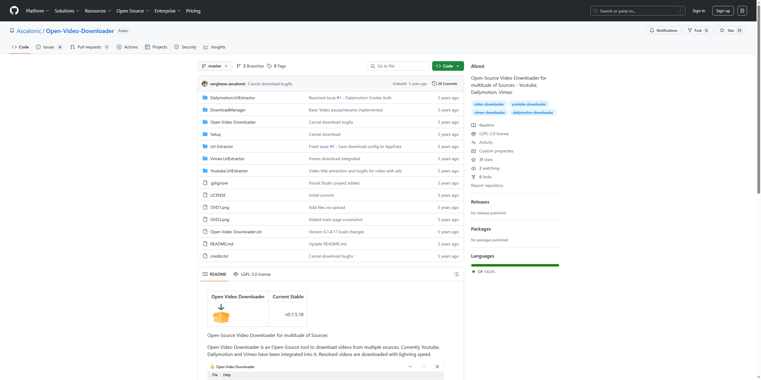Open the README outline list icon

tap(456, 274)
